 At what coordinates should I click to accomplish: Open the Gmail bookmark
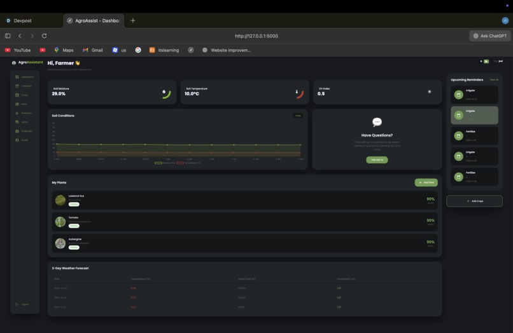93,50
